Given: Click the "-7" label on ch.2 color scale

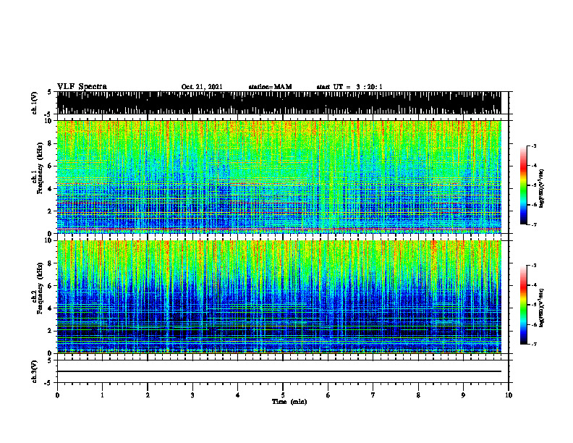Looking at the screenshot, I should 534,345.
